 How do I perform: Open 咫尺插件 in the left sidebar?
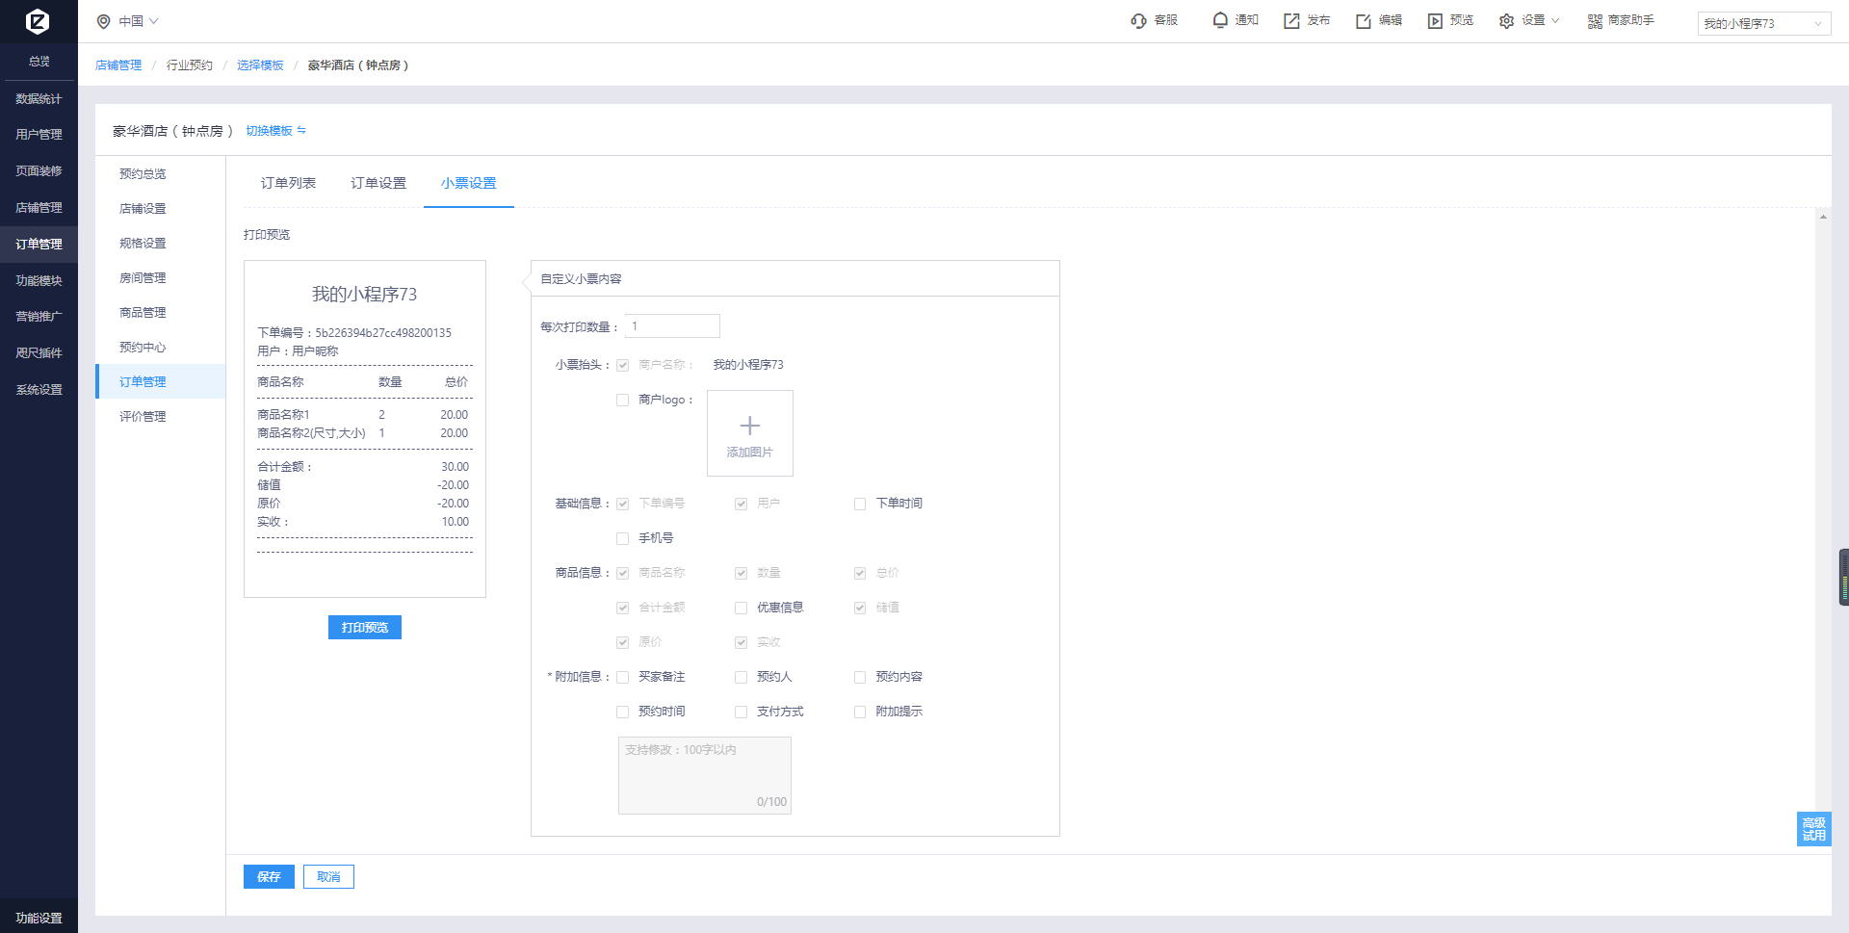39,353
